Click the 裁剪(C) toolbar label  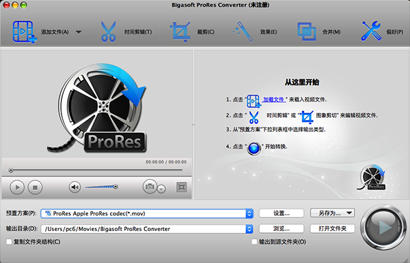pos(206,32)
